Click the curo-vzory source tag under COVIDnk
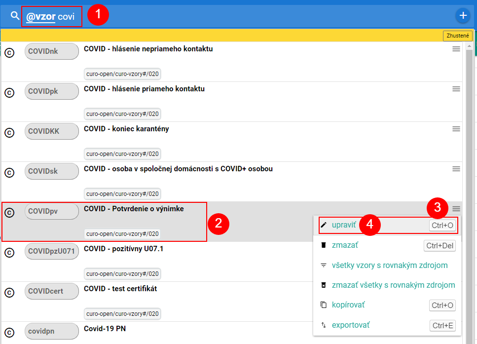 [122, 74]
